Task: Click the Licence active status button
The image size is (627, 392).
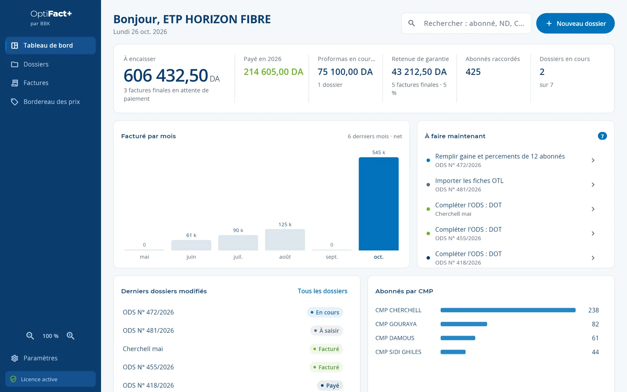Action: point(51,379)
